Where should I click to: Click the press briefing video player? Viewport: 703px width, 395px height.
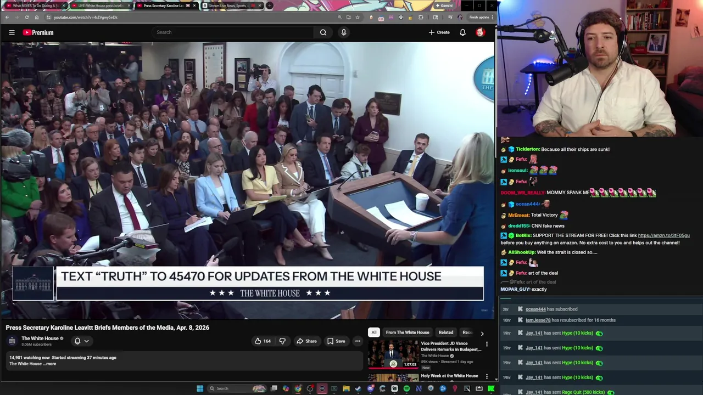[x=247, y=180]
